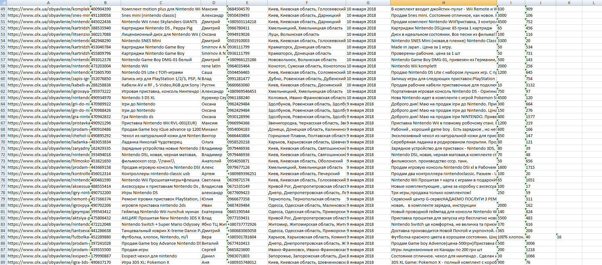Click phone number "+380935748012"

coord(247,262)
